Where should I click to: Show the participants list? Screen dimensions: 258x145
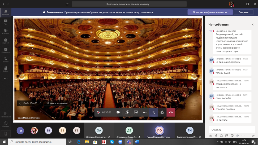pyautogui.click(x=162, y=112)
